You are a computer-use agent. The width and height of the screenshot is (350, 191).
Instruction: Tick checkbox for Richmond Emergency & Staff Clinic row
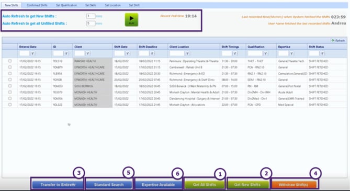coord(10,80)
